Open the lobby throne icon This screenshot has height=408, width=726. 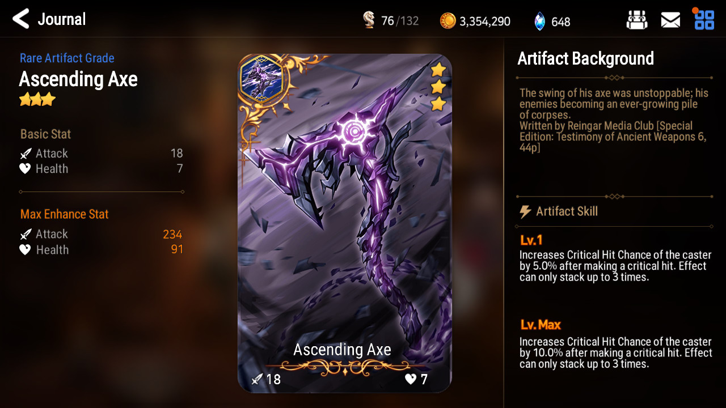(637, 20)
